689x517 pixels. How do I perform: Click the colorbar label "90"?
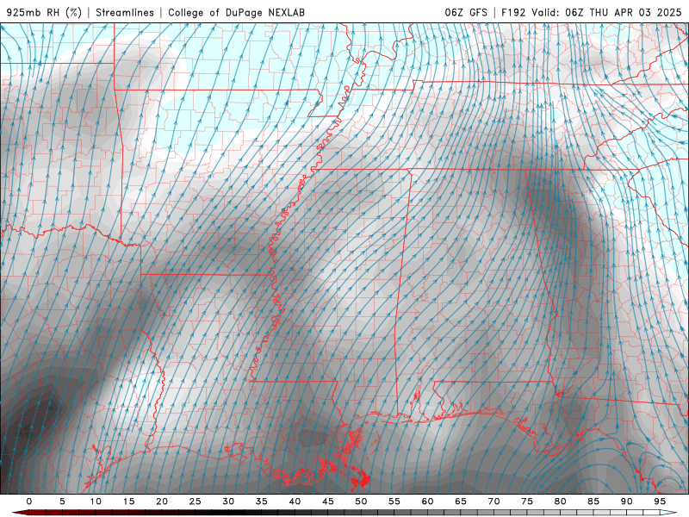coord(627,501)
